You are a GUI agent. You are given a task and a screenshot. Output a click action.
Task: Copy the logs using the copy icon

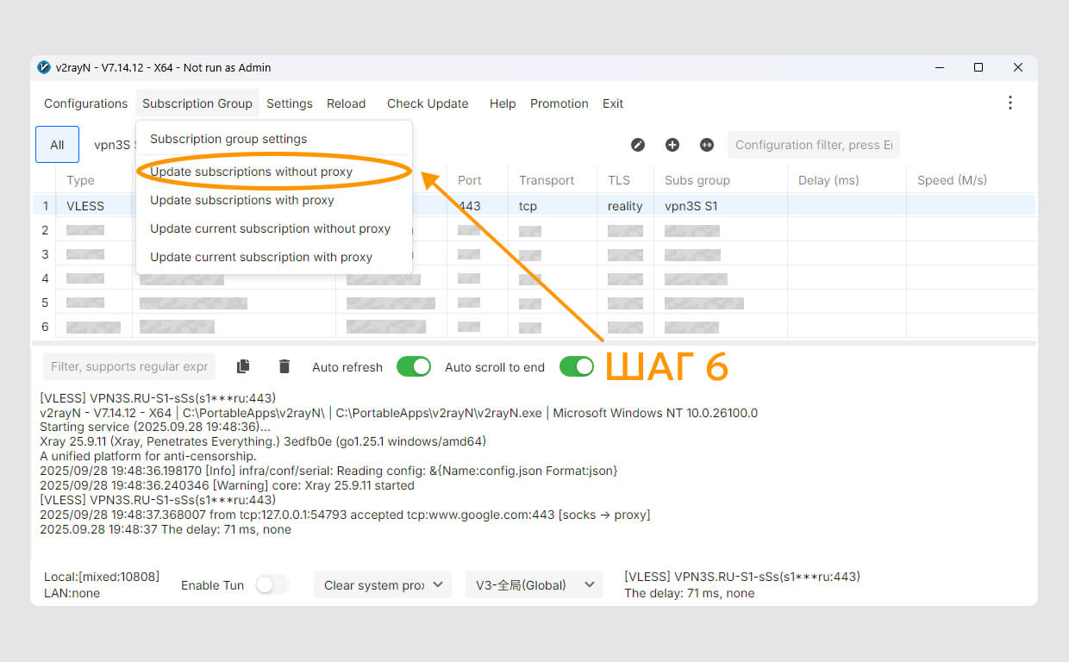coord(243,366)
